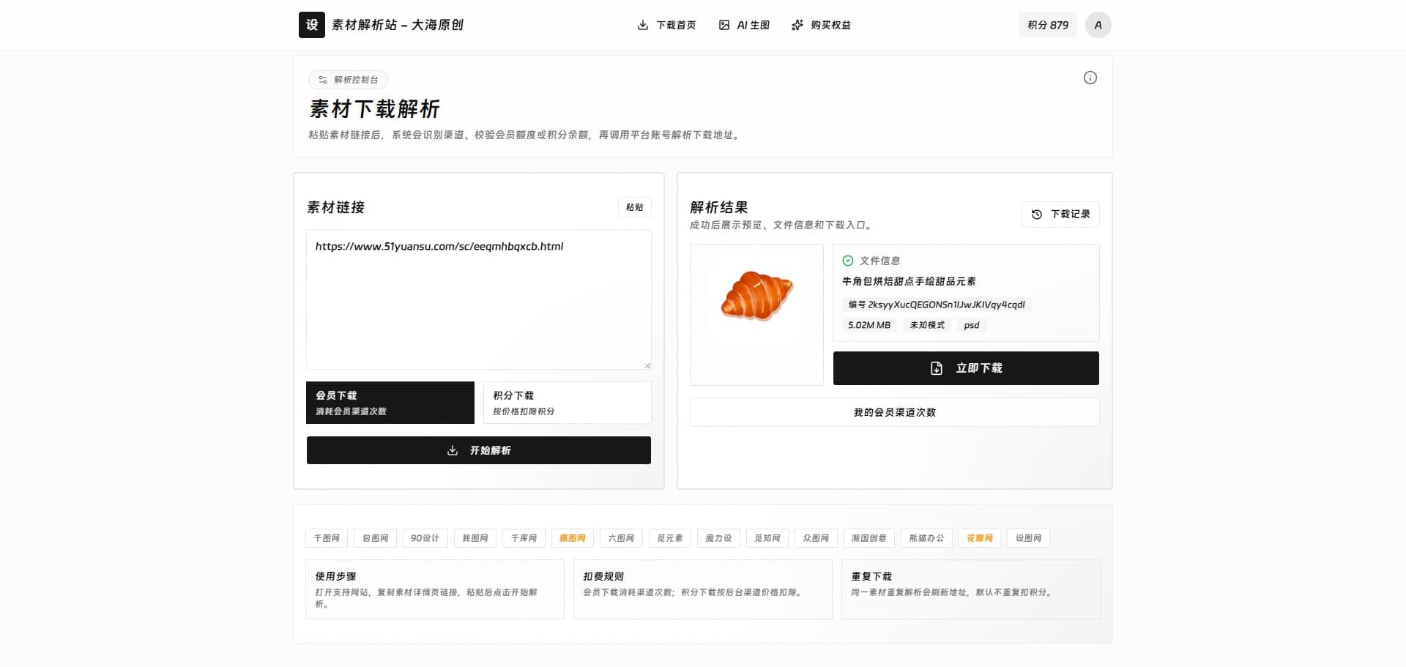Image resolution: width=1406 pixels, height=667 pixels.
Task: Click the 素材下载解析 page heading
Action: (374, 109)
